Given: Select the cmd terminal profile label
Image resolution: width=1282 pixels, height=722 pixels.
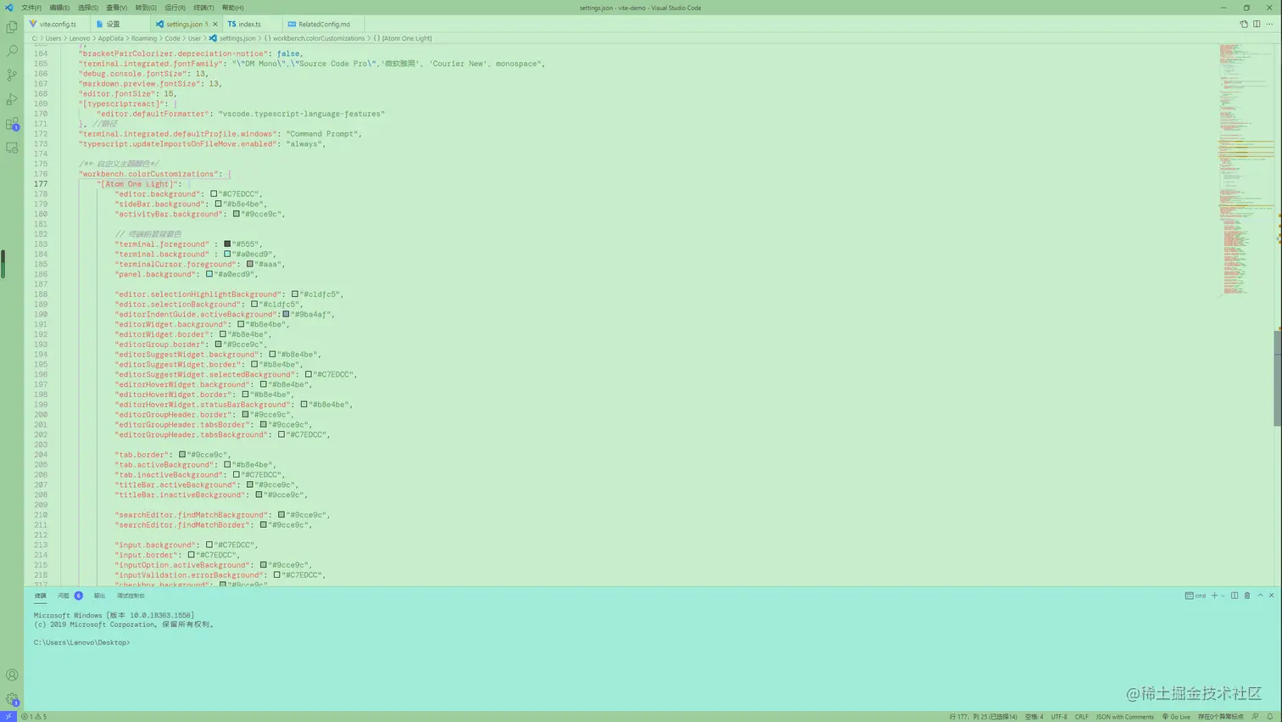Looking at the screenshot, I should click(1196, 596).
